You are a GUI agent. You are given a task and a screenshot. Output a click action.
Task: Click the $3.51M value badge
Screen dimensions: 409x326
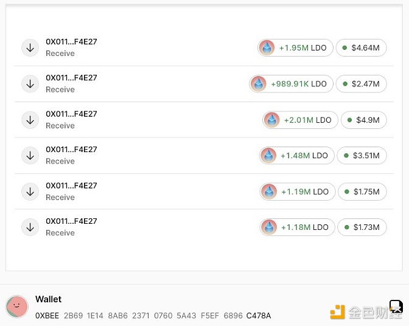point(362,156)
